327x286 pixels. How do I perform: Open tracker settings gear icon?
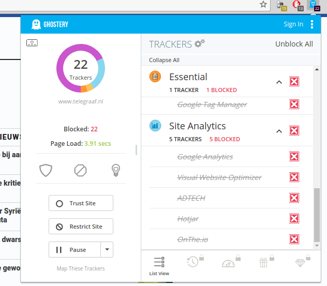point(199,44)
